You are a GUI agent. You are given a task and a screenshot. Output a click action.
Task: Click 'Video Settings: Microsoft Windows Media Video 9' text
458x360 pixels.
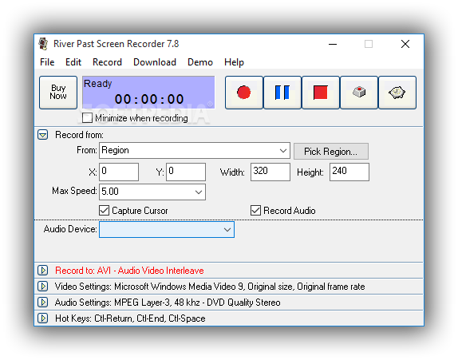coord(148,287)
